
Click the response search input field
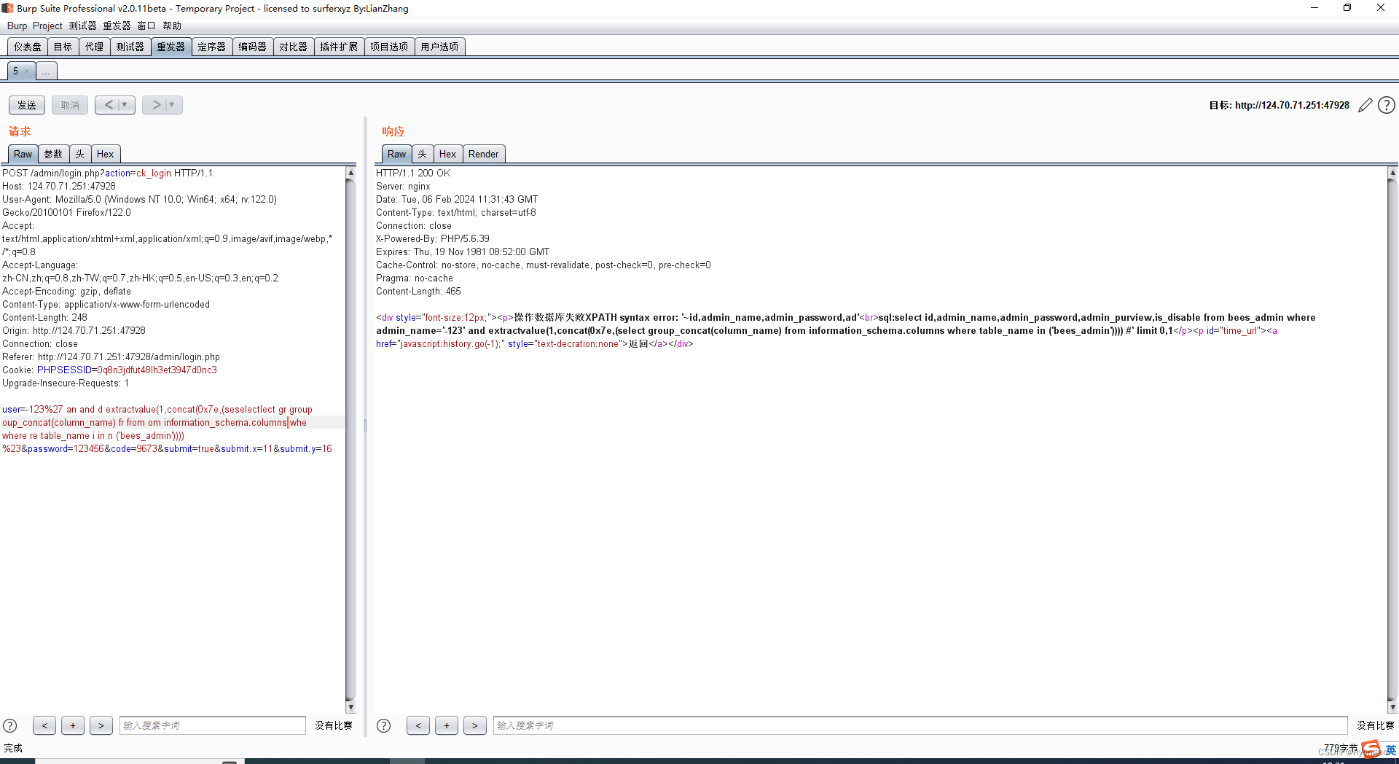coord(920,725)
